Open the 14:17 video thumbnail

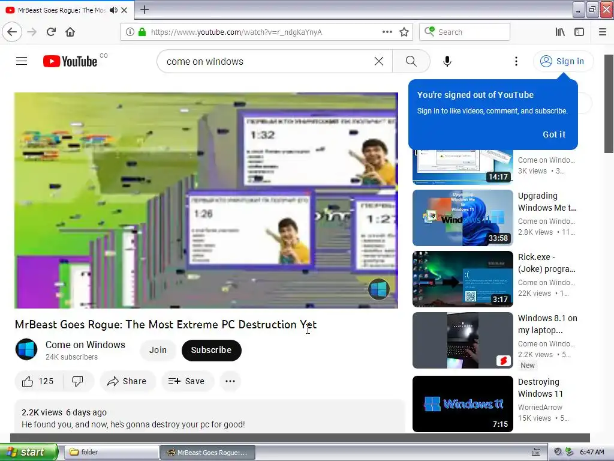pyautogui.click(x=462, y=167)
